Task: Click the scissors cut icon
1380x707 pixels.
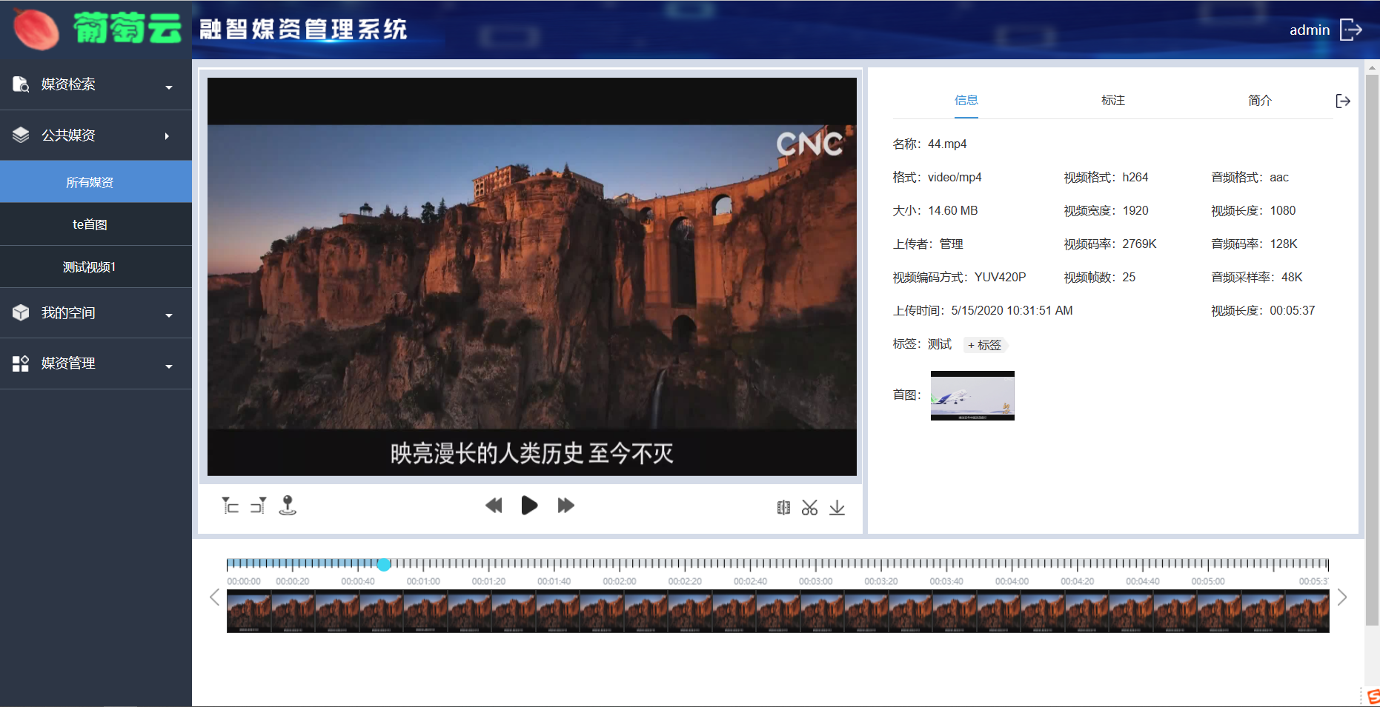Action: pyautogui.click(x=809, y=507)
